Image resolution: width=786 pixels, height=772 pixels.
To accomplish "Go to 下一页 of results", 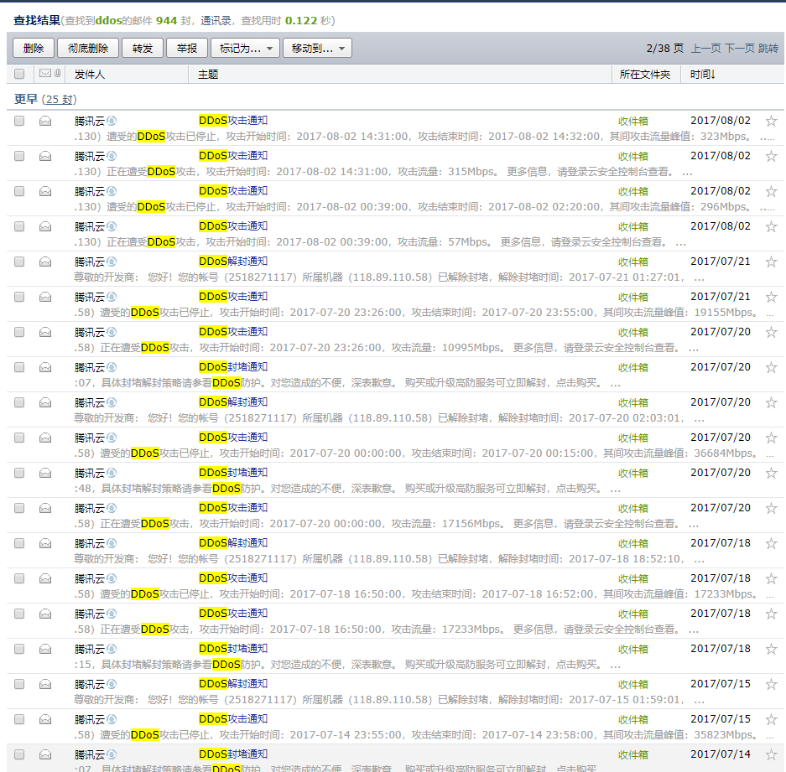I will pyautogui.click(x=739, y=49).
